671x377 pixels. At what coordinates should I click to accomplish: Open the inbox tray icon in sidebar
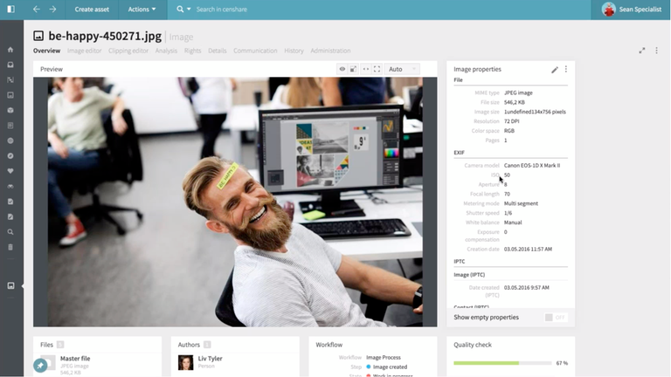point(10,65)
